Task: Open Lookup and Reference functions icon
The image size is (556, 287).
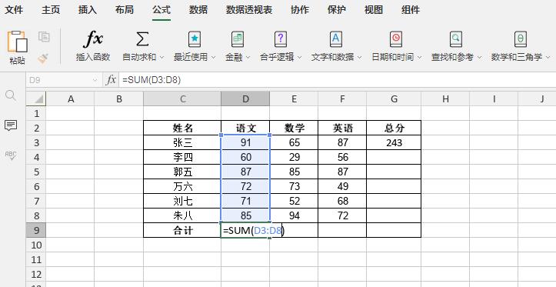Action: 456,39
